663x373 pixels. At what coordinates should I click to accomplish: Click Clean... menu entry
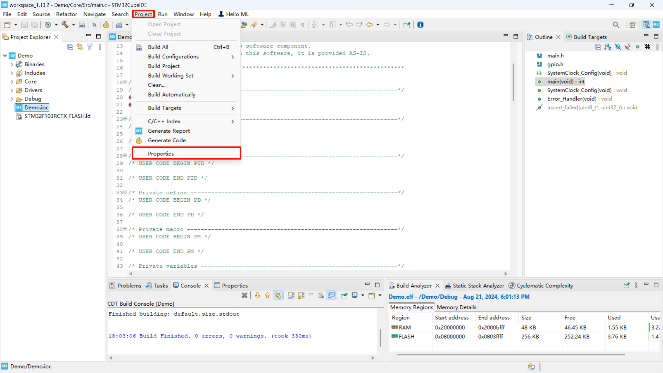[186, 85]
